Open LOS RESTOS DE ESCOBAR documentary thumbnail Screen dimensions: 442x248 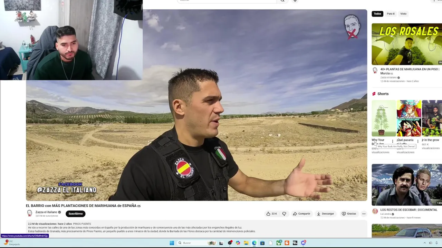click(x=407, y=185)
